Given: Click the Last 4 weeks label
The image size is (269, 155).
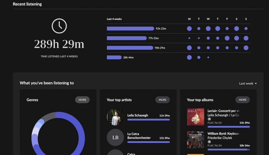Looking at the screenshot, I should coord(114,19).
